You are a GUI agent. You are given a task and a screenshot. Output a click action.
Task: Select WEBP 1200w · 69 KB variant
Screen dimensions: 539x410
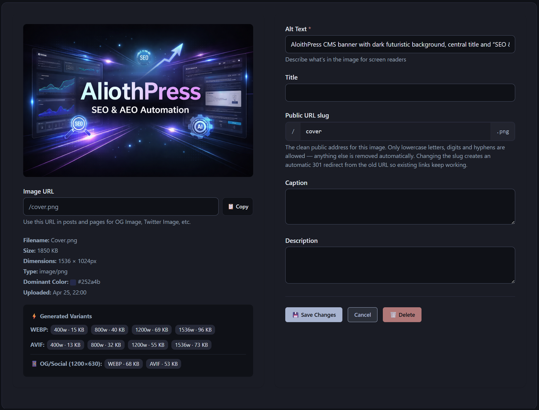point(152,330)
